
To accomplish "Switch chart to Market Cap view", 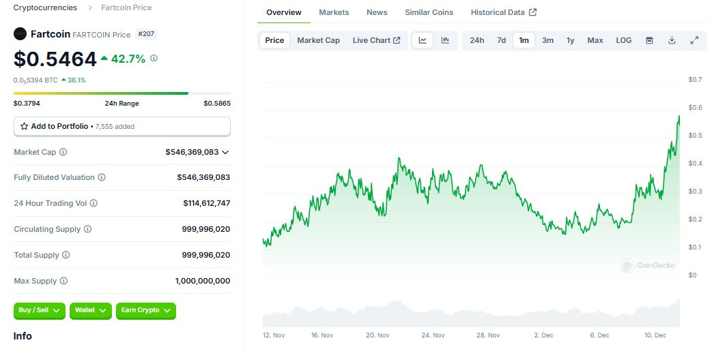I will click(x=318, y=40).
